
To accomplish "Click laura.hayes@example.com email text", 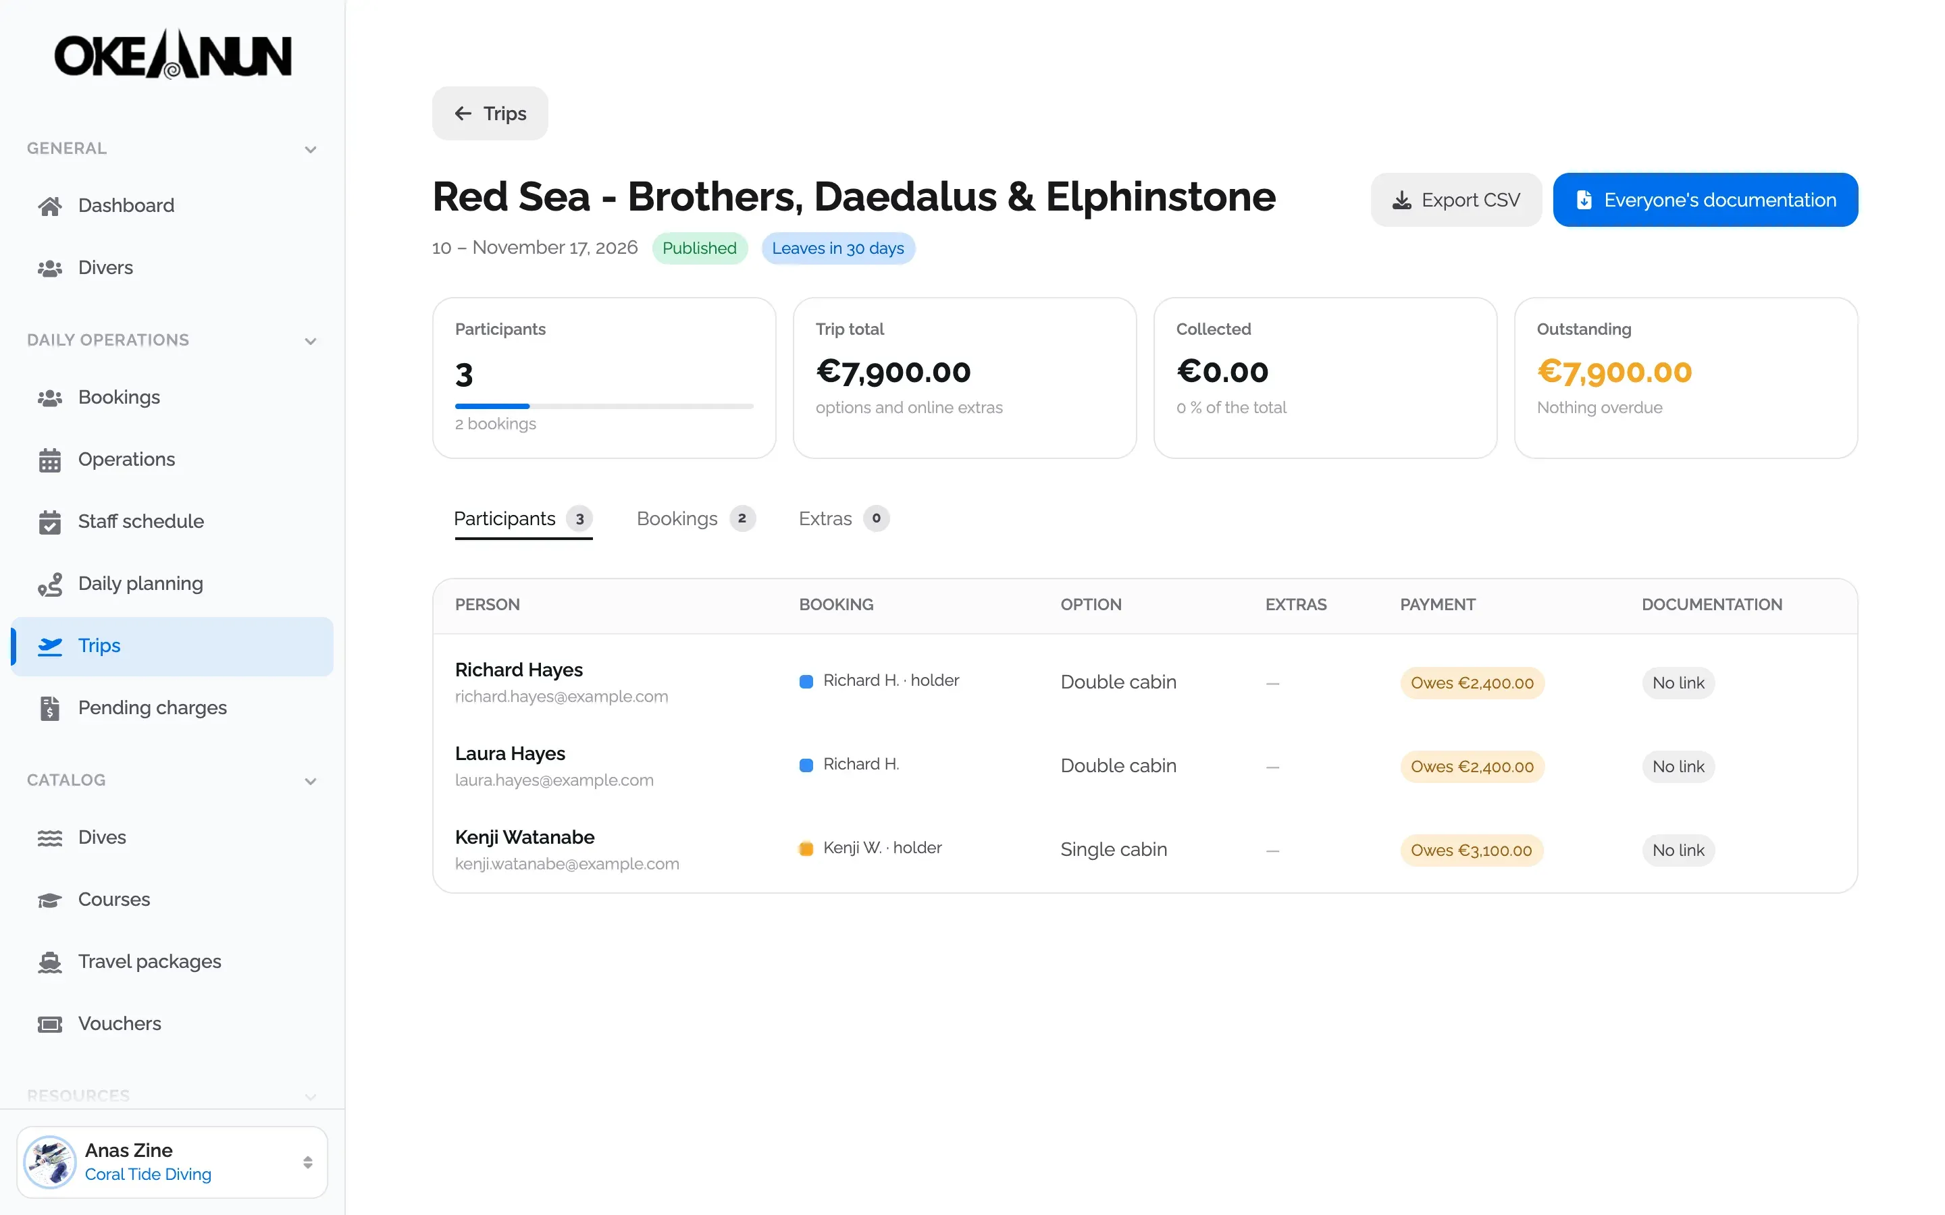I will tap(554, 780).
